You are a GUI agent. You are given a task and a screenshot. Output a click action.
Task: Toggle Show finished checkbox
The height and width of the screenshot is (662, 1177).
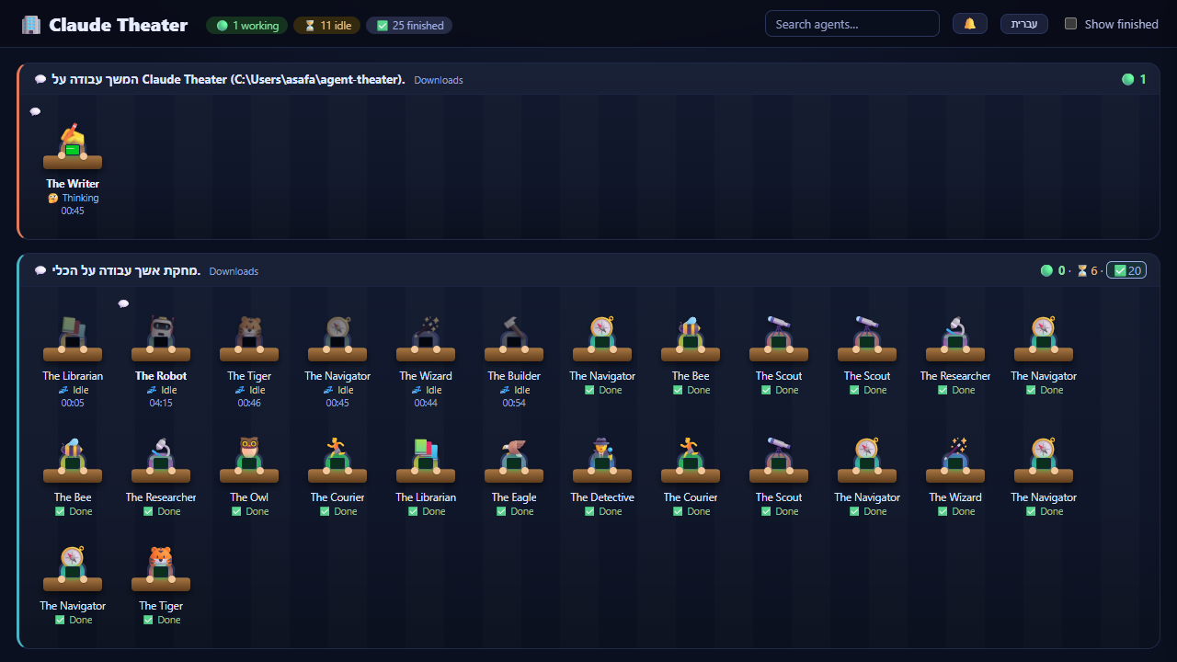[x=1070, y=24]
